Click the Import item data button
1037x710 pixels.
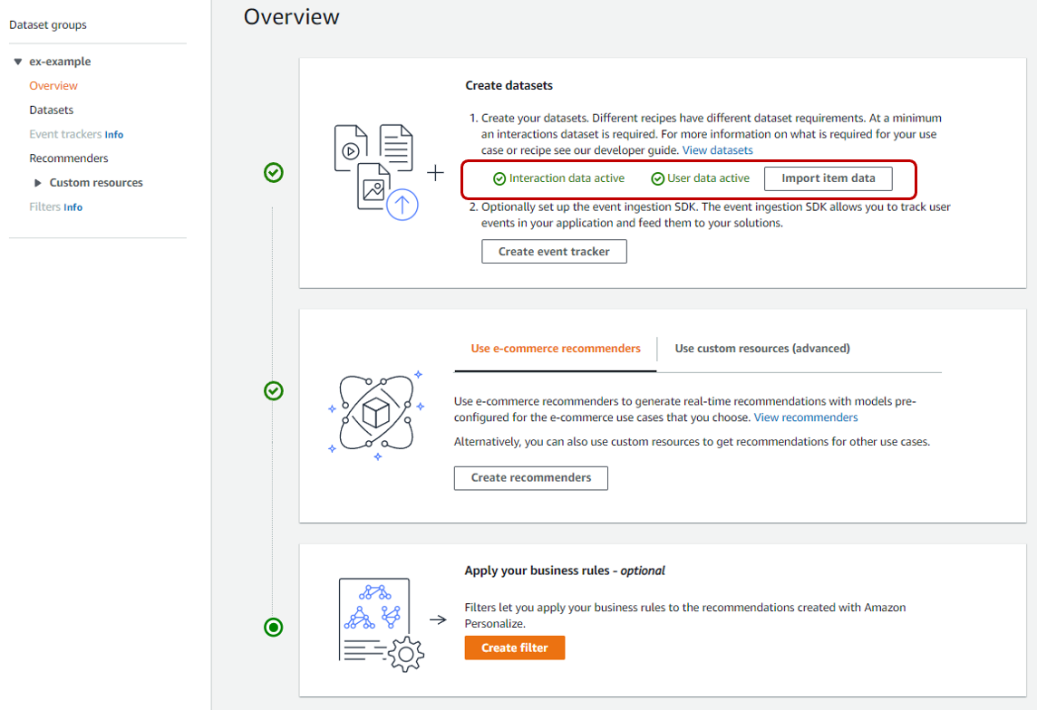(828, 178)
